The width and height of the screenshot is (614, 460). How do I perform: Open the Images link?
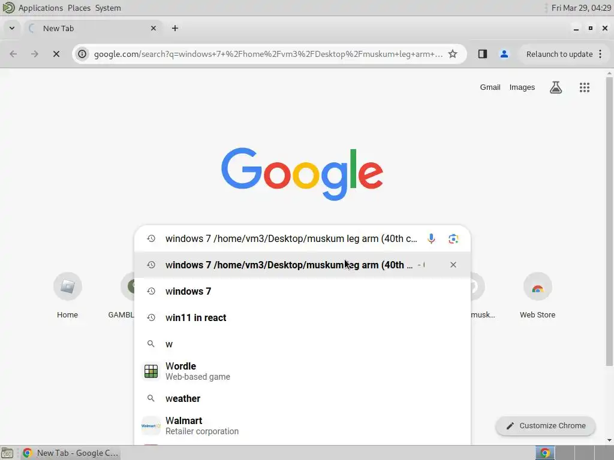[522, 87]
